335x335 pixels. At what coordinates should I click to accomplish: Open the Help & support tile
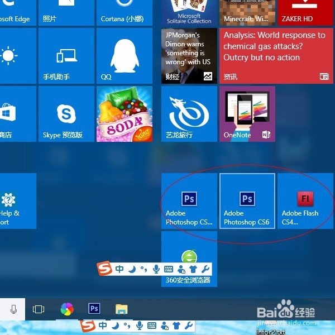click(18, 201)
